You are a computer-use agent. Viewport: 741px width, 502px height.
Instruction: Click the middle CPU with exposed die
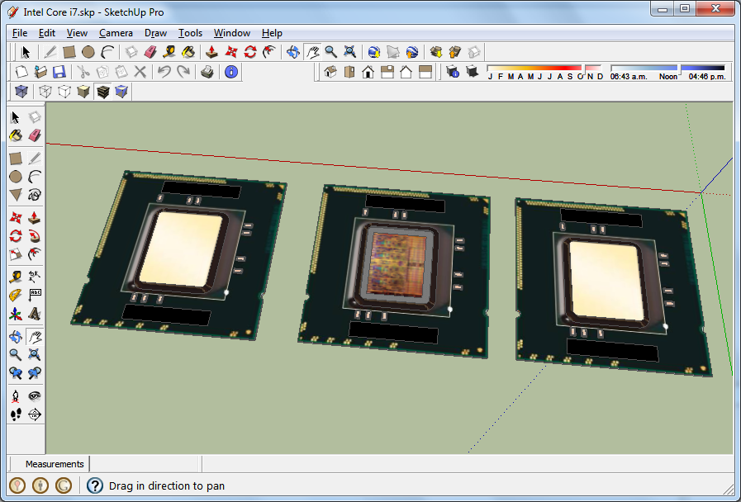tap(394, 271)
